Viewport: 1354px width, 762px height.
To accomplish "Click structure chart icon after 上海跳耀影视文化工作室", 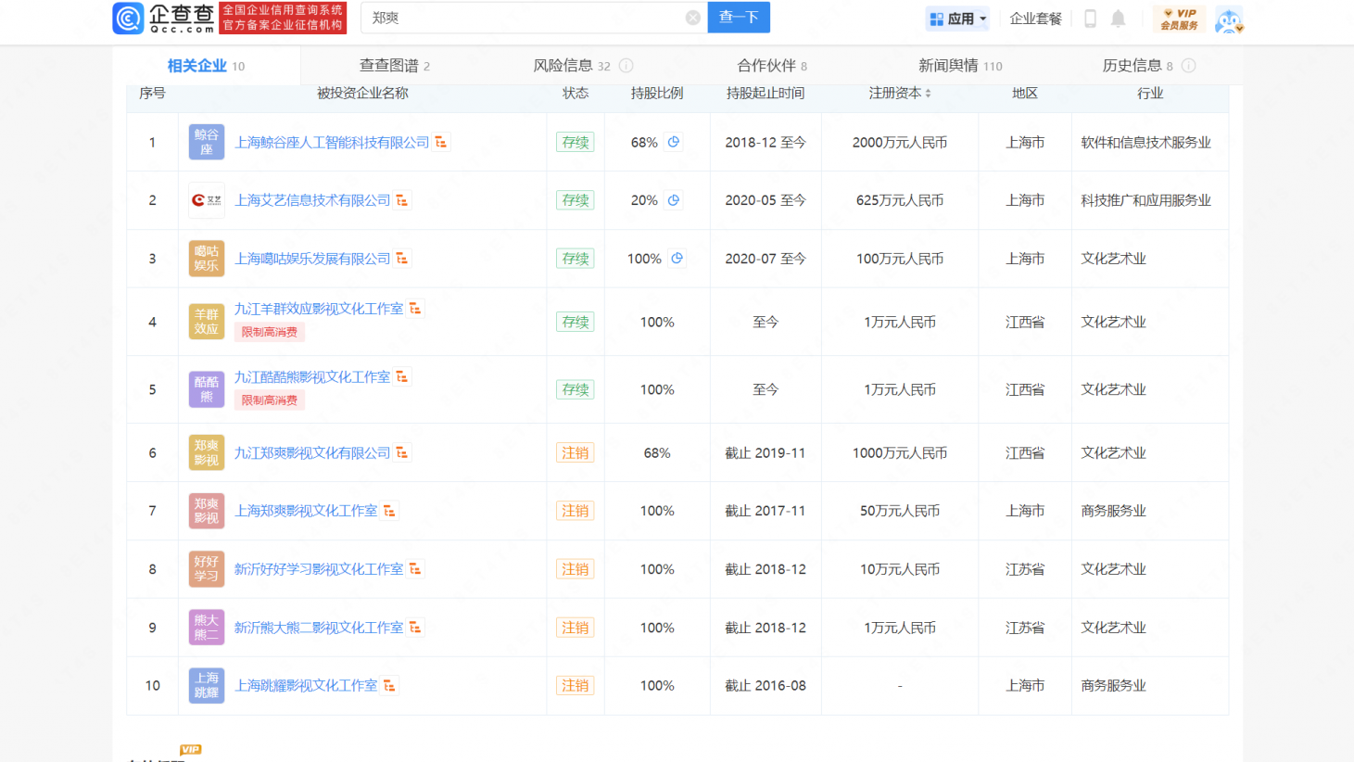I will tap(389, 686).
